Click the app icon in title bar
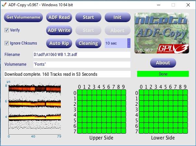 [4, 5]
